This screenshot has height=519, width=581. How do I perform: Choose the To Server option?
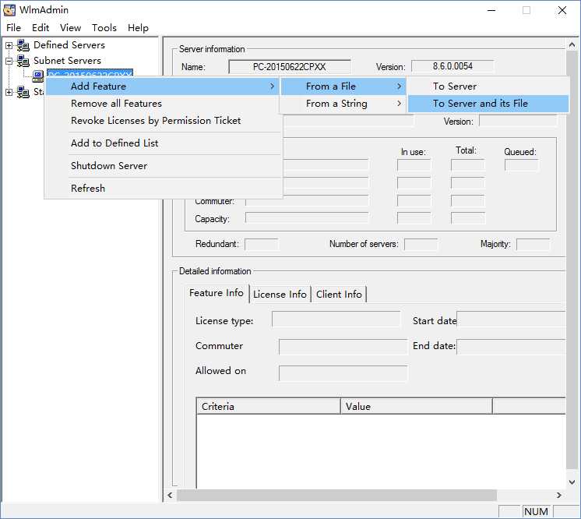coord(488,86)
